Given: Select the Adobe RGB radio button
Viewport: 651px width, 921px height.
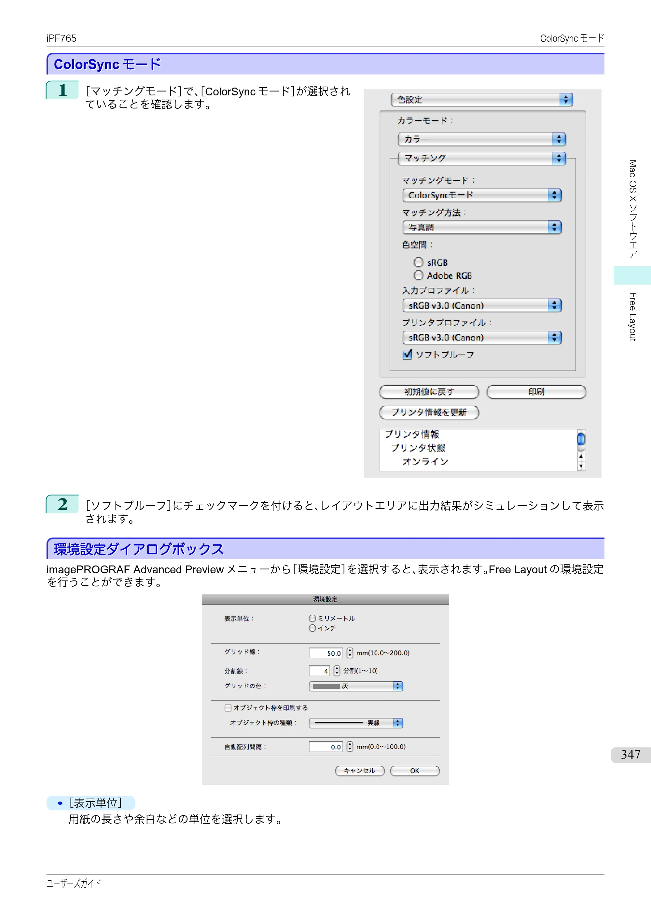Looking at the screenshot, I should 418,275.
